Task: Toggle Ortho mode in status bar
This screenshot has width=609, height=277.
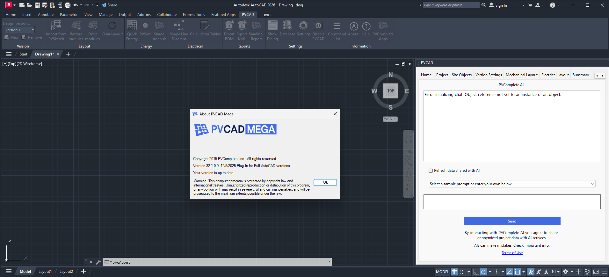Action: 476,272
